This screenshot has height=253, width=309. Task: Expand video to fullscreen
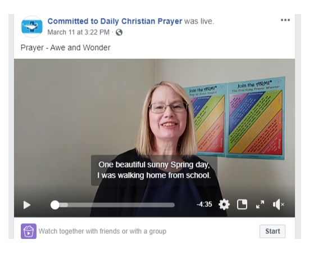click(260, 205)
